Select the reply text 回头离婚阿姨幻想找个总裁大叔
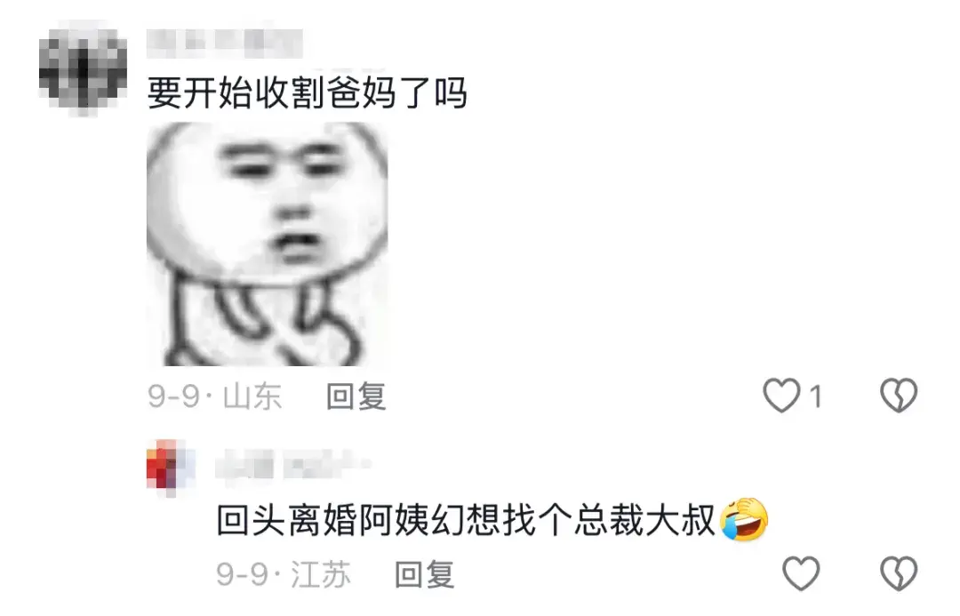The width and height of the screenshot is (960, 616). 466,520
